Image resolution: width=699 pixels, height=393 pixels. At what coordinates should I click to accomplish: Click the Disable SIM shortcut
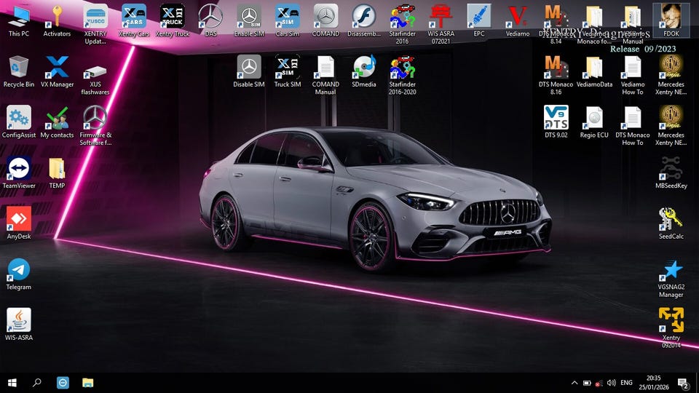pos(249,71)
